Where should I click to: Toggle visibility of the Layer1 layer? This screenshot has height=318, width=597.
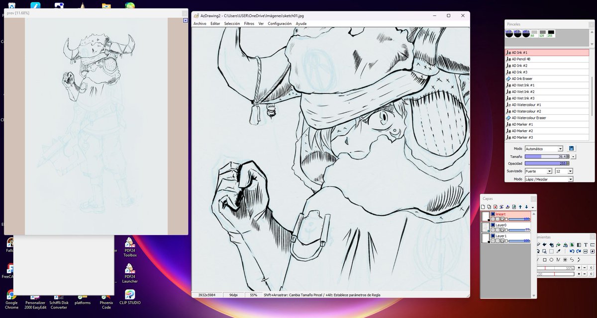pyautogui.click(x=493, y=236)
